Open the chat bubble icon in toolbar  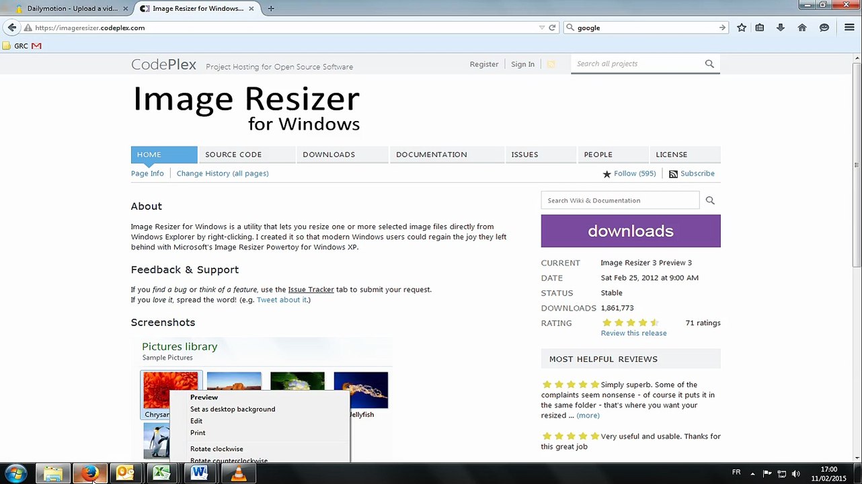(824, 28)
